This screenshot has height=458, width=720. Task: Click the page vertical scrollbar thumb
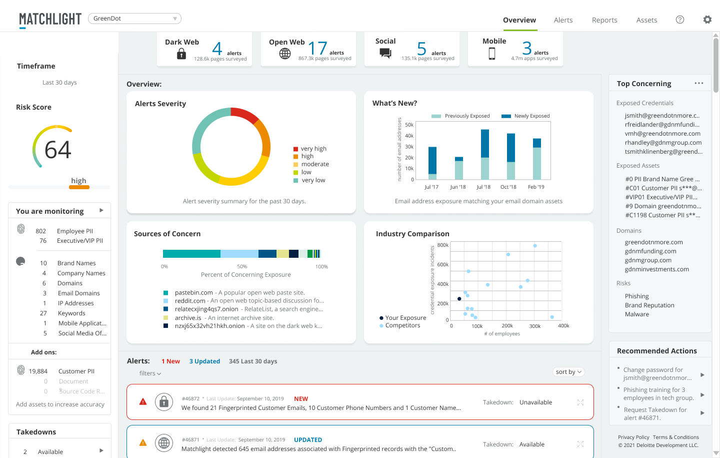pos(716,65)
